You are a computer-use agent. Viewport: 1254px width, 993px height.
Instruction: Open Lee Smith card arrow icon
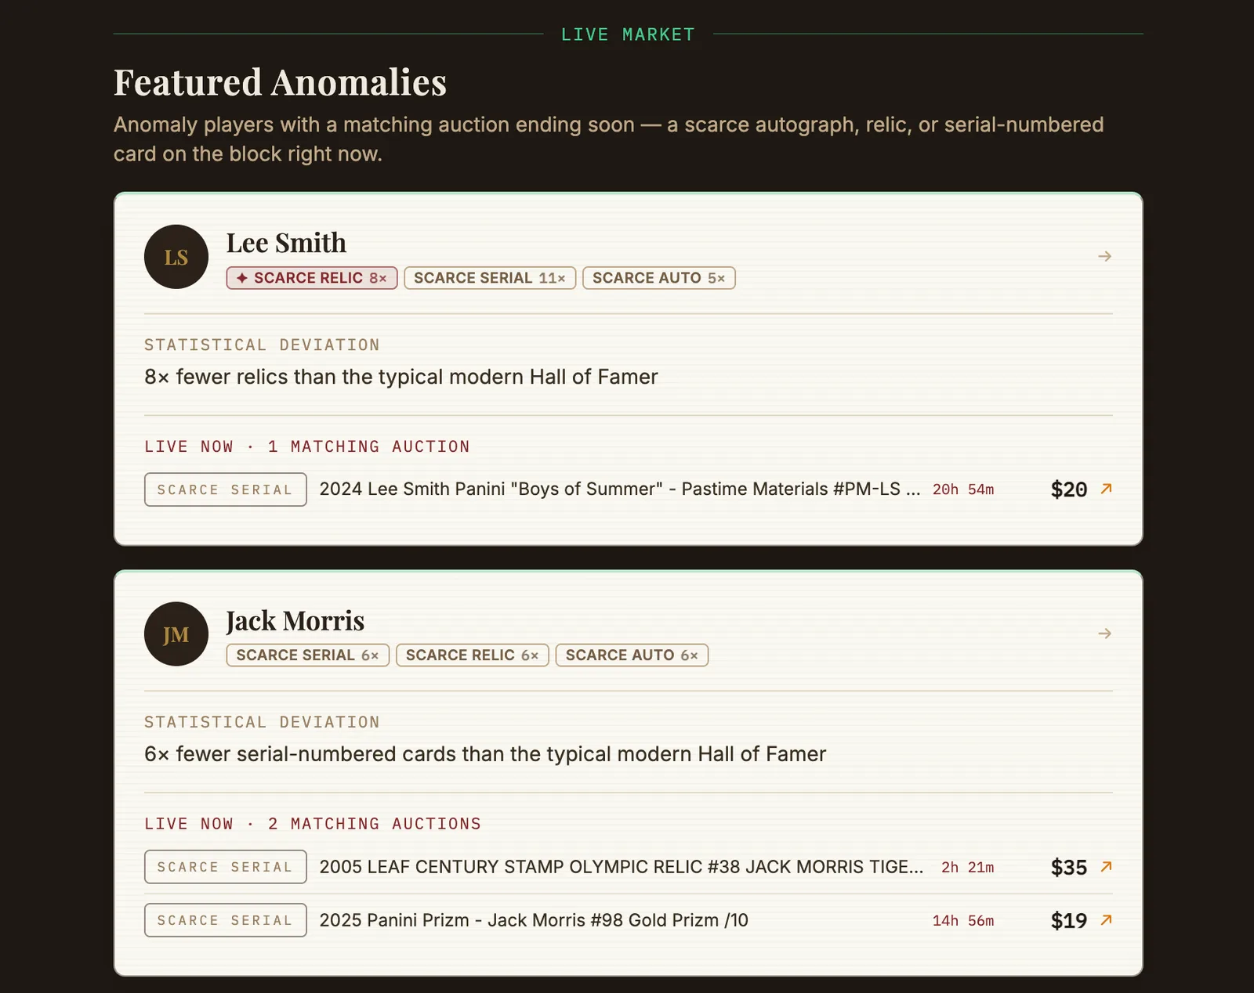1105,257
